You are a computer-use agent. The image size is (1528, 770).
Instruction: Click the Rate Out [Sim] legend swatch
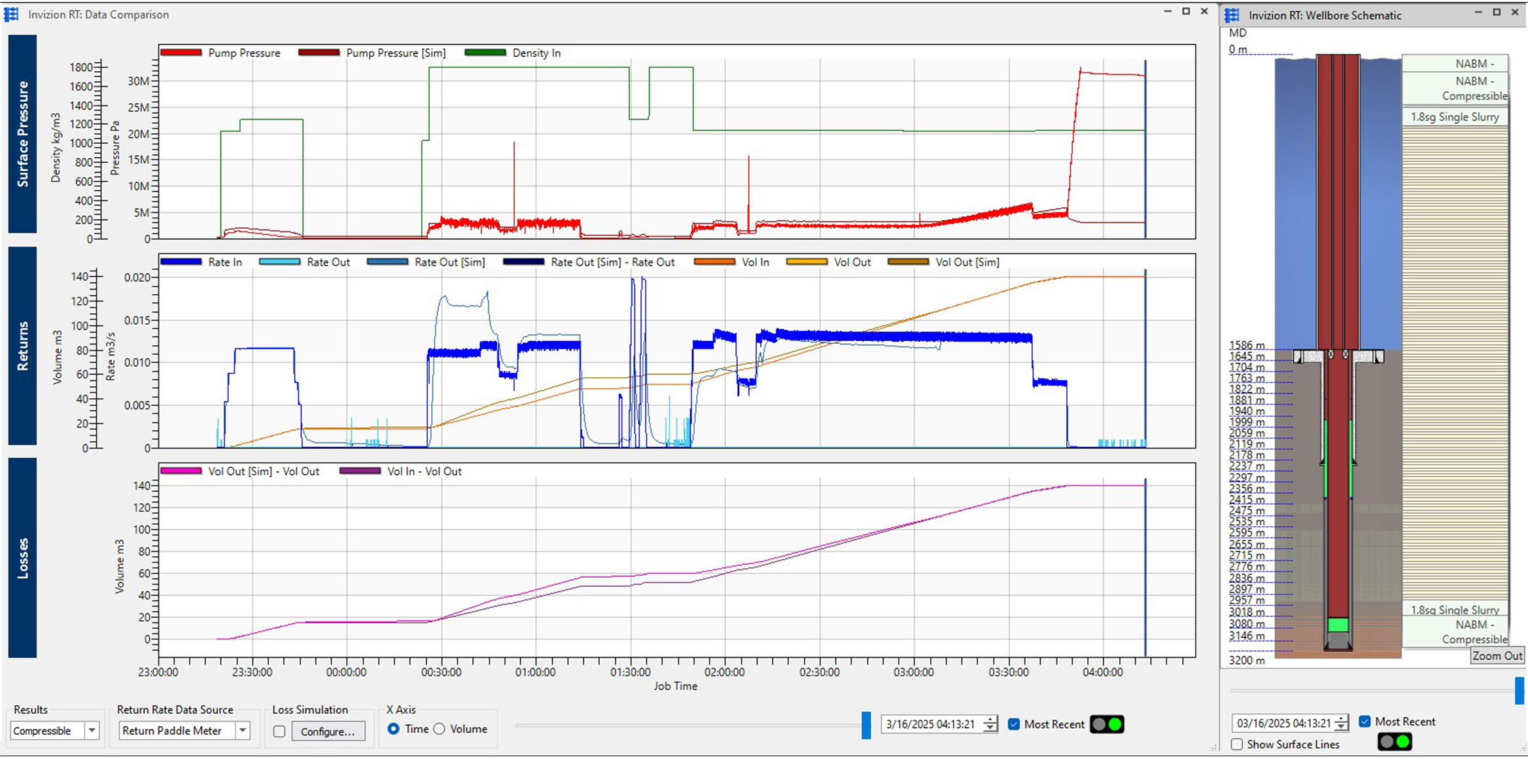(388, 261)
